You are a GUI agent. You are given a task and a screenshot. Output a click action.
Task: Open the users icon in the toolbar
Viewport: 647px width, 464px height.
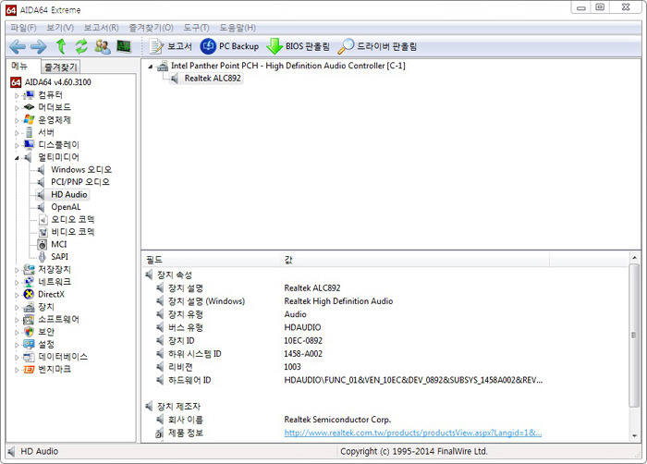point(103,46)
